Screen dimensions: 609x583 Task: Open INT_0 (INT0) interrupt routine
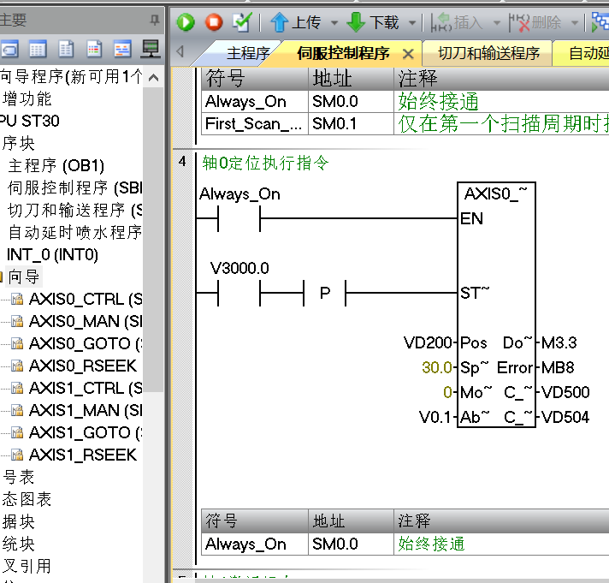pos(52,254)
